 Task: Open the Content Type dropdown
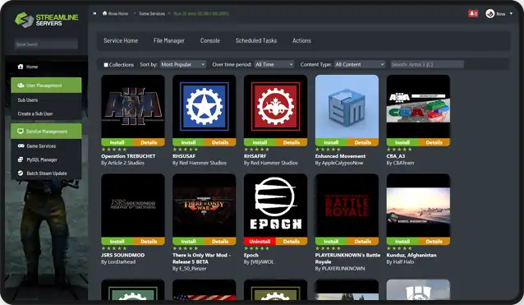coord(360,65)
